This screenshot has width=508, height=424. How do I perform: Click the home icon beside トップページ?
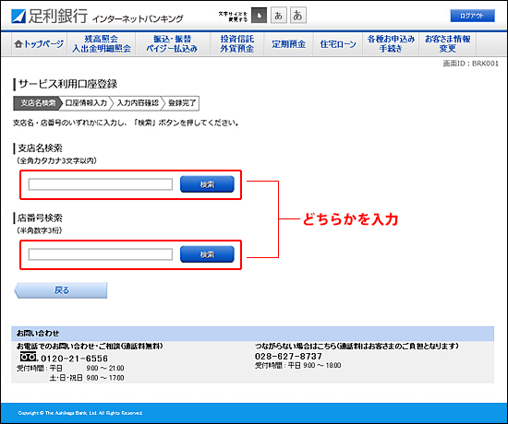[18, 43]
